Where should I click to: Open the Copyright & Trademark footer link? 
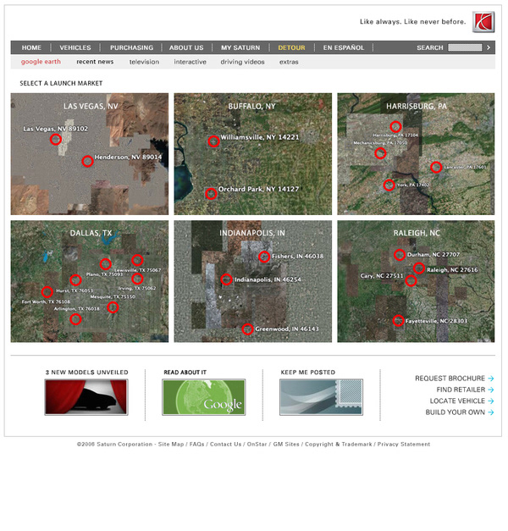[339, 445]
